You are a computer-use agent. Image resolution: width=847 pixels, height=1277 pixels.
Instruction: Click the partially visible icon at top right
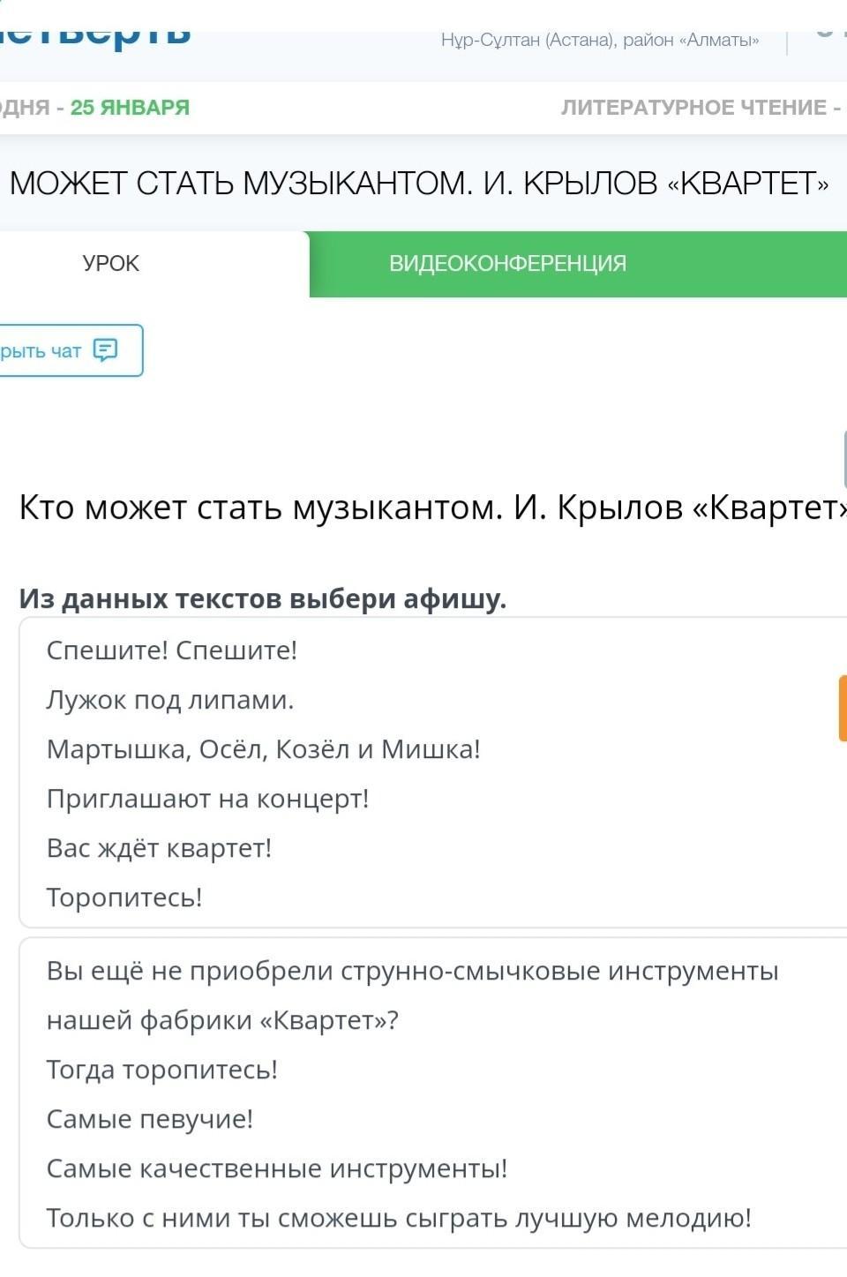826,33
